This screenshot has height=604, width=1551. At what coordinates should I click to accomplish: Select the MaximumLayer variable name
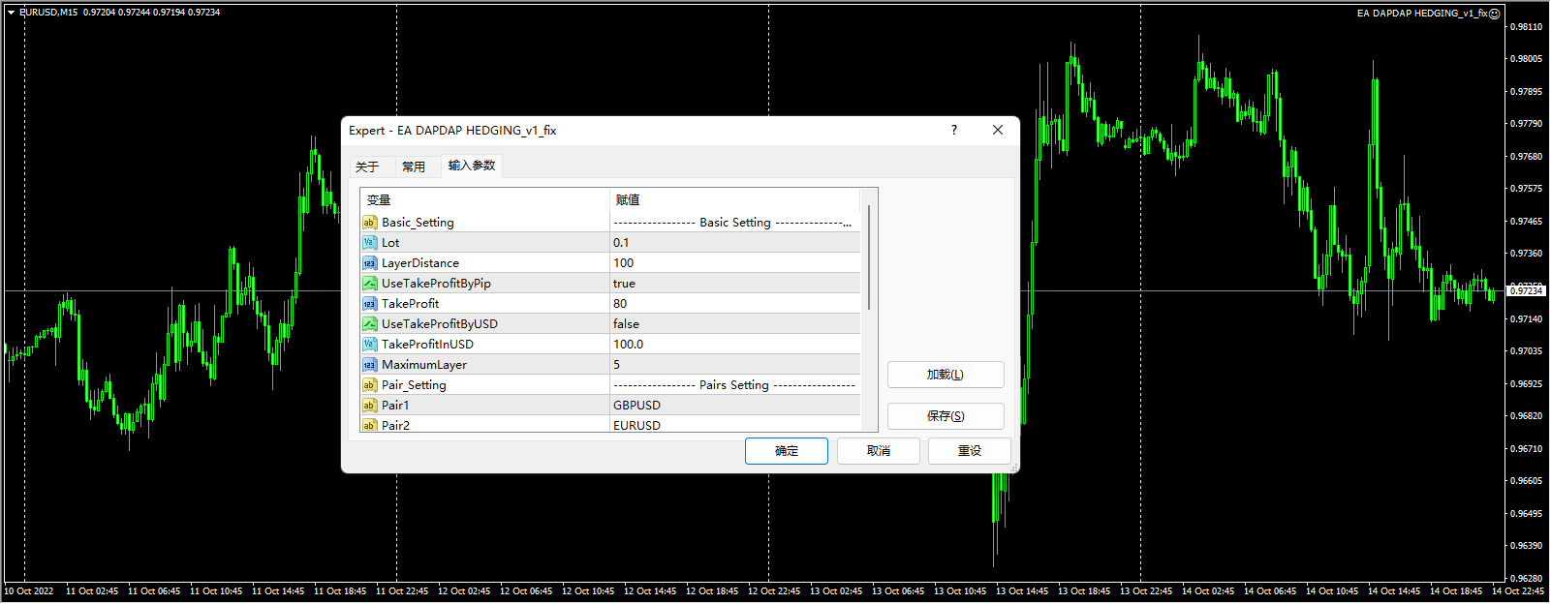(424, 365)
